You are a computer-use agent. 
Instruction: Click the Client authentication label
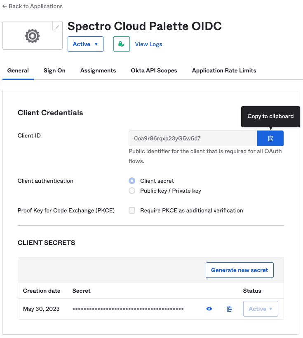pyautogui.click(x=45, y=181)
